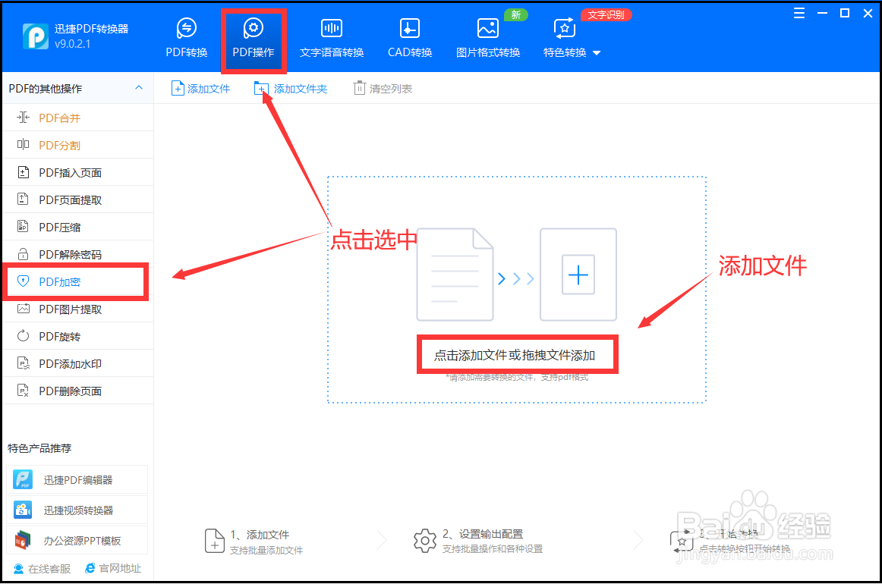Select PDF加密 in the sidebar
882x584 pixels.
pyautogui.click(x=77, y=281)
